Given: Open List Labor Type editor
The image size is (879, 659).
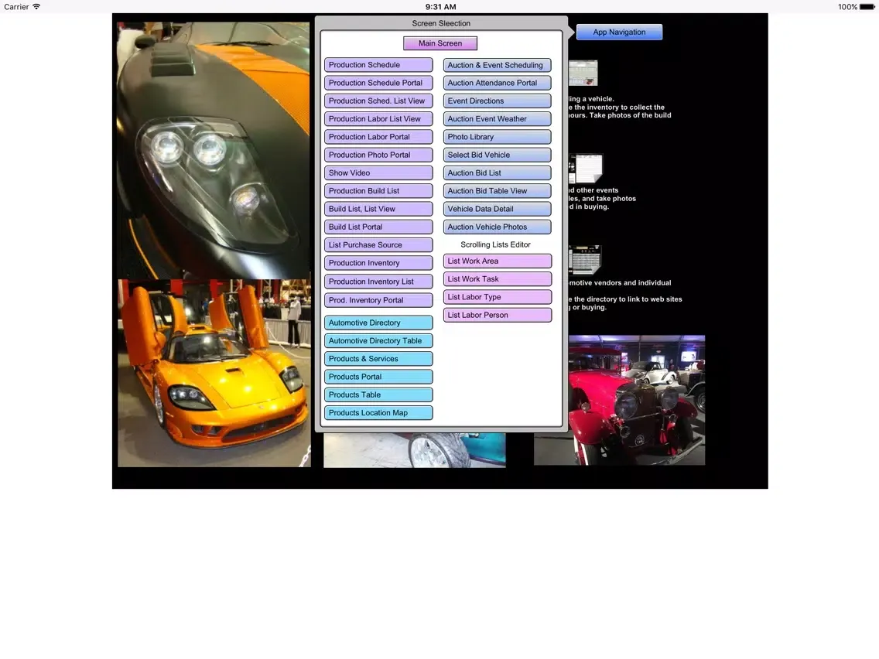Looking at the screenshot, I should coord(498,297).
